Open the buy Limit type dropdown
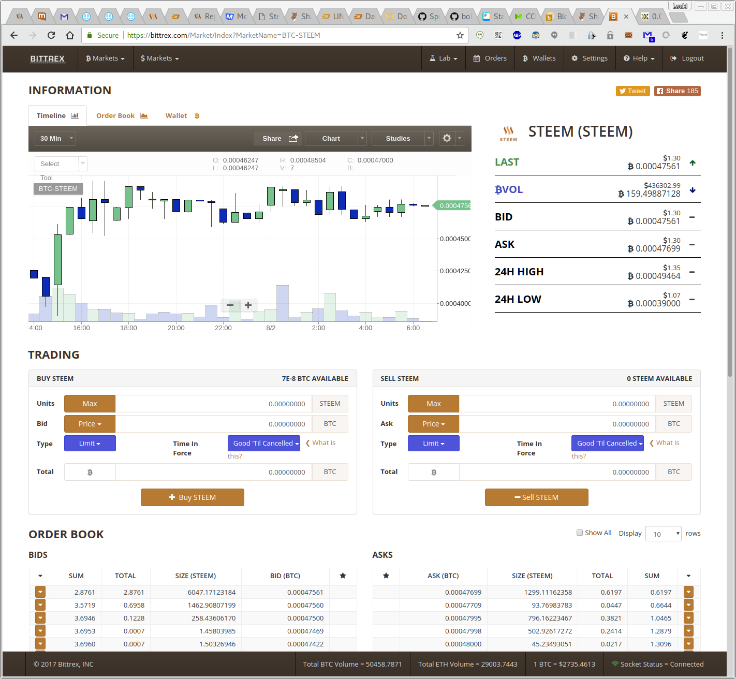The width and height of the screenshot is (736, 679). (x=90, y=443)
